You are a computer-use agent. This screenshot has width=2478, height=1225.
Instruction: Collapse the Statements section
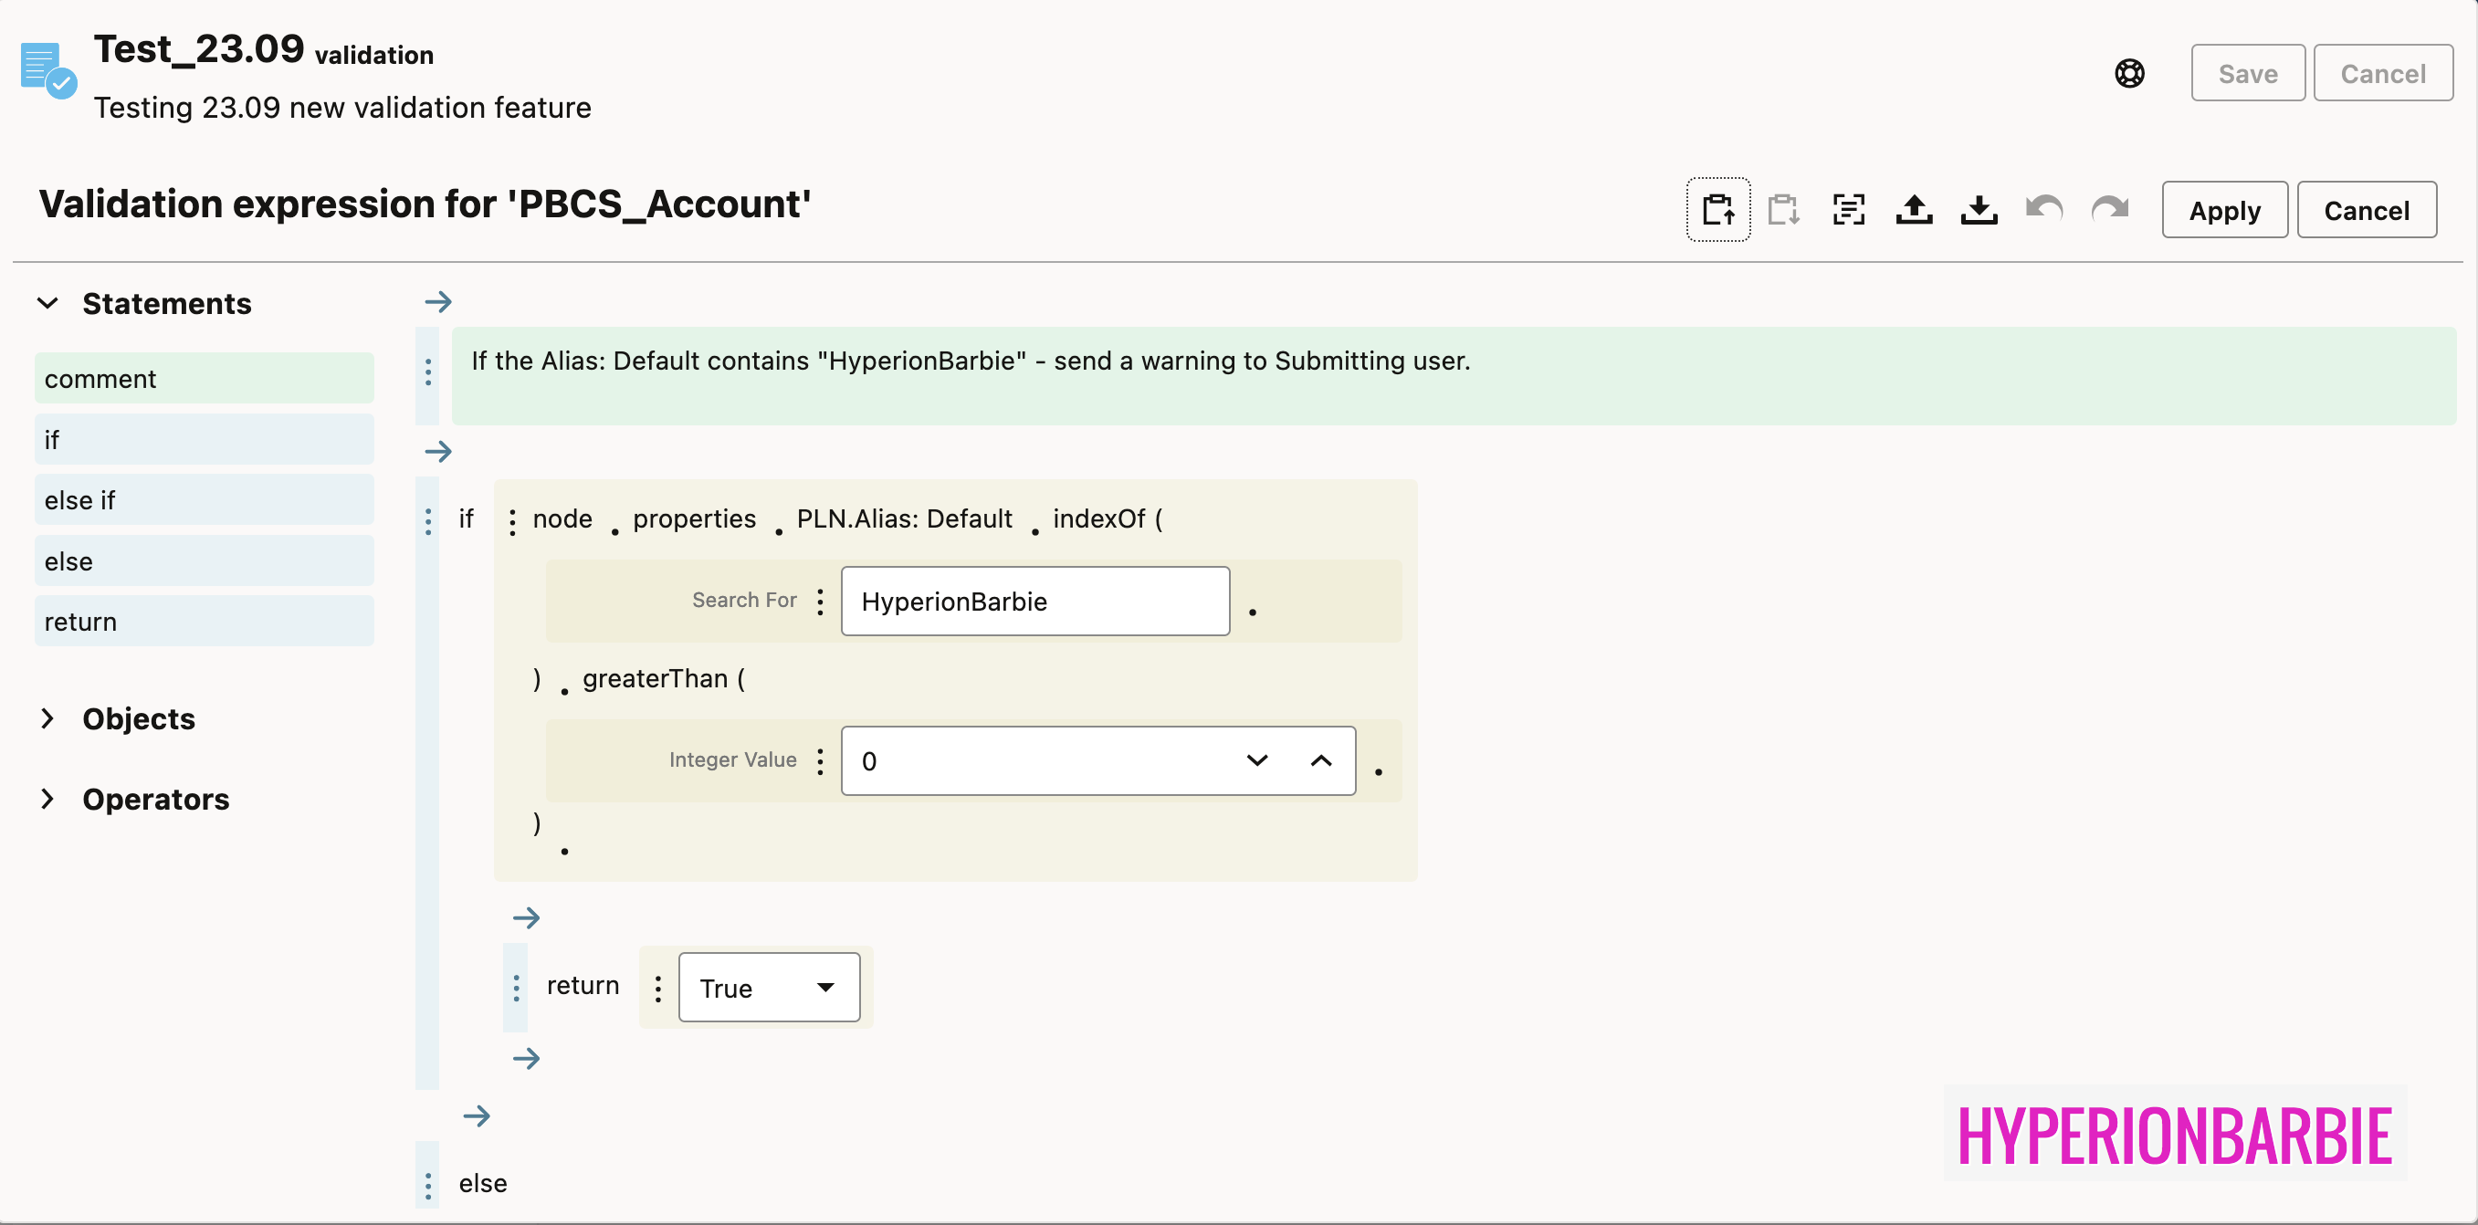click(48, 304)
